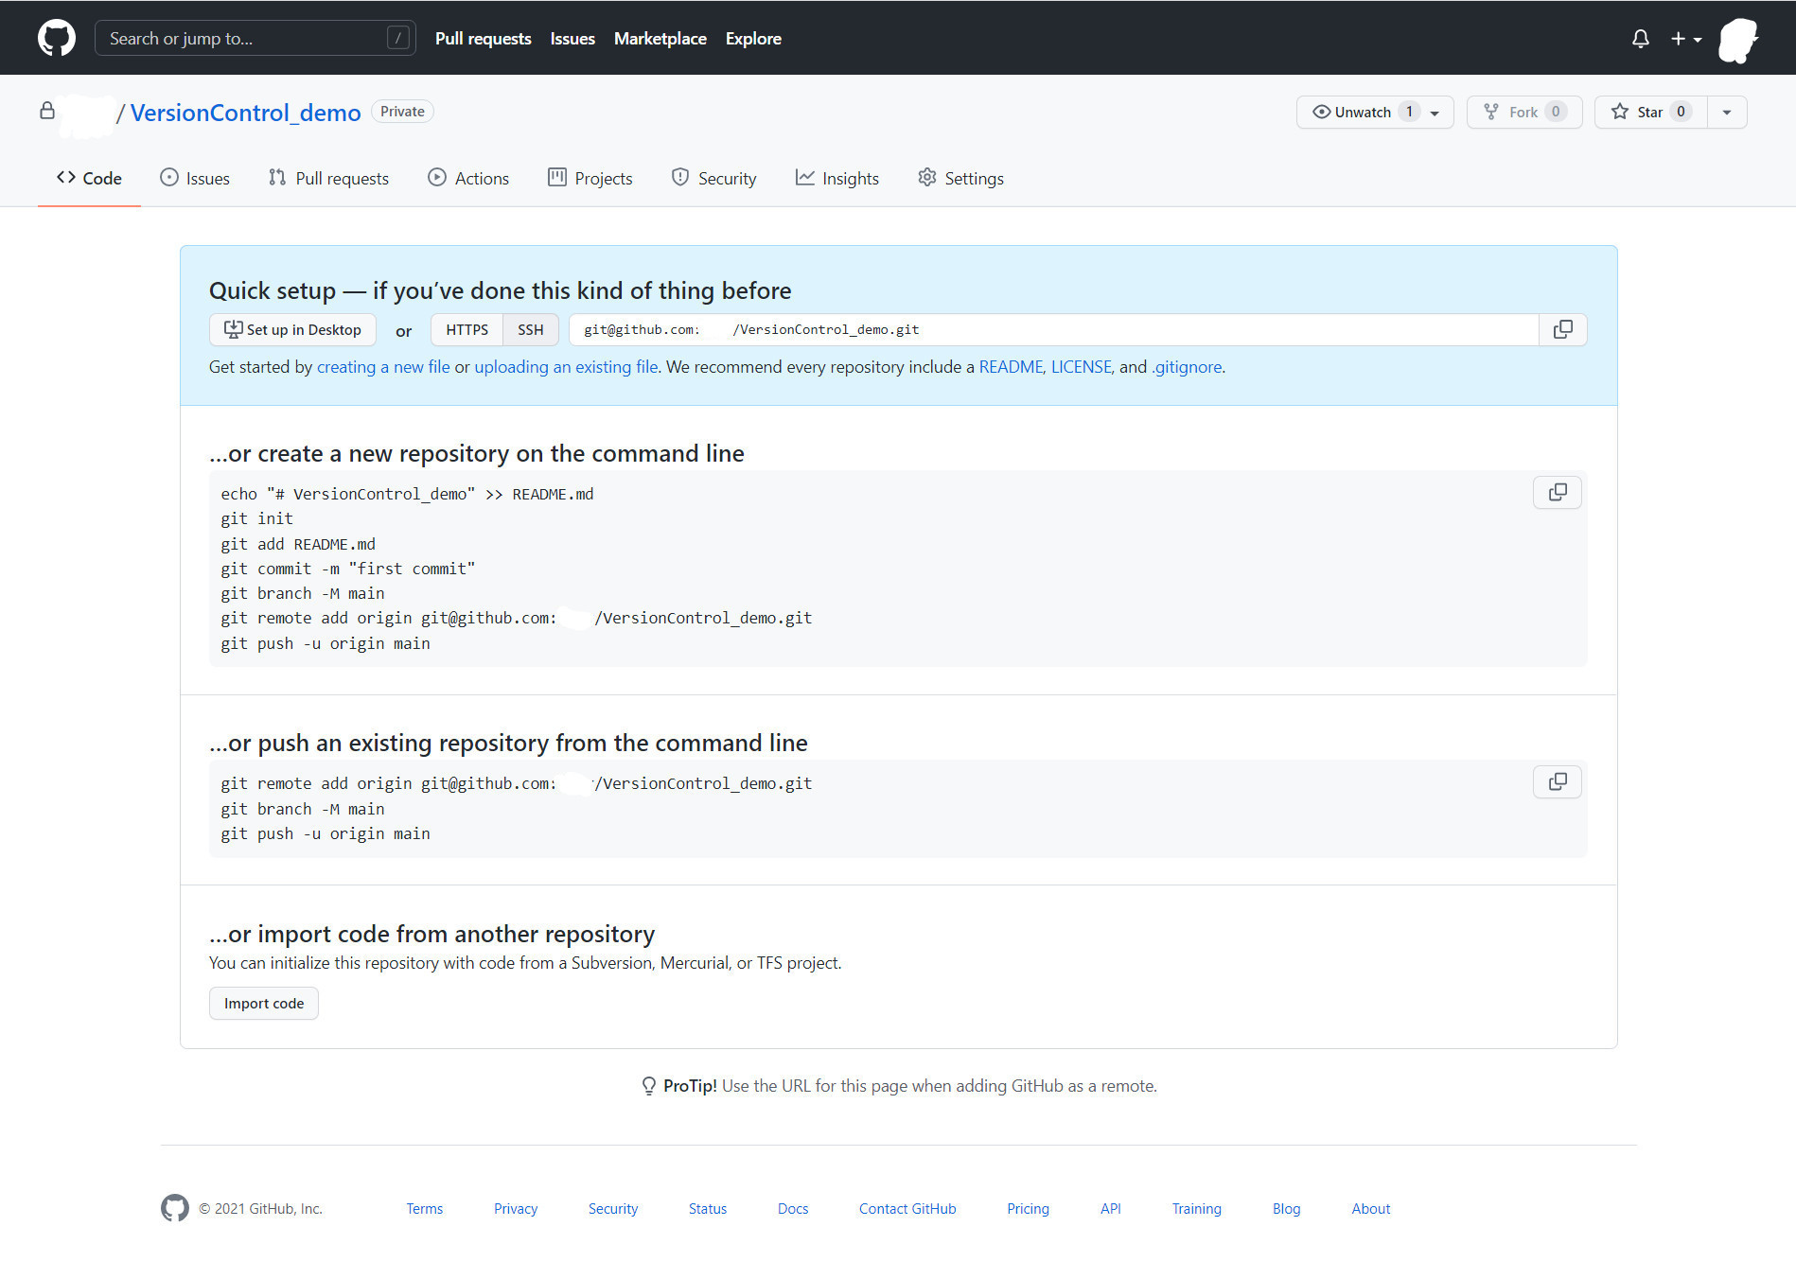Click the Import code button
Image resolution: width=1796 pixels, height=1279 pixels.
(x=264, y=1003)
